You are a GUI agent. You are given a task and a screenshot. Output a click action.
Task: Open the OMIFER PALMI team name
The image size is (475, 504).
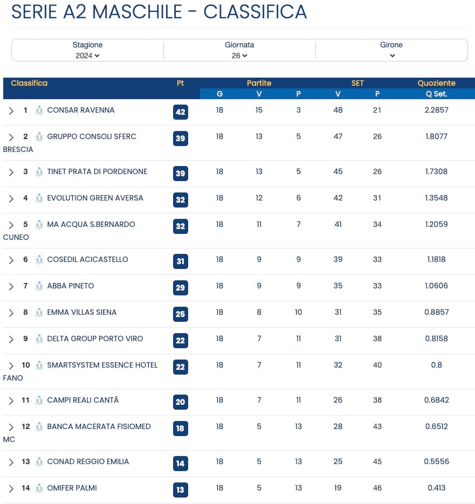pyautogui.click(x=72, y=488)
